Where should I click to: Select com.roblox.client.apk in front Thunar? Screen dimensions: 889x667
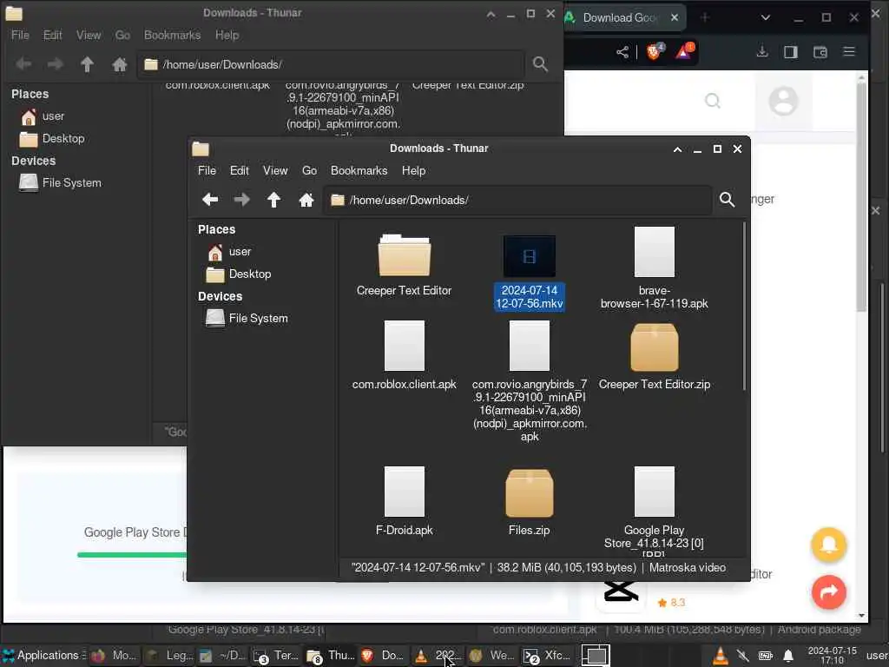[405, 355]
